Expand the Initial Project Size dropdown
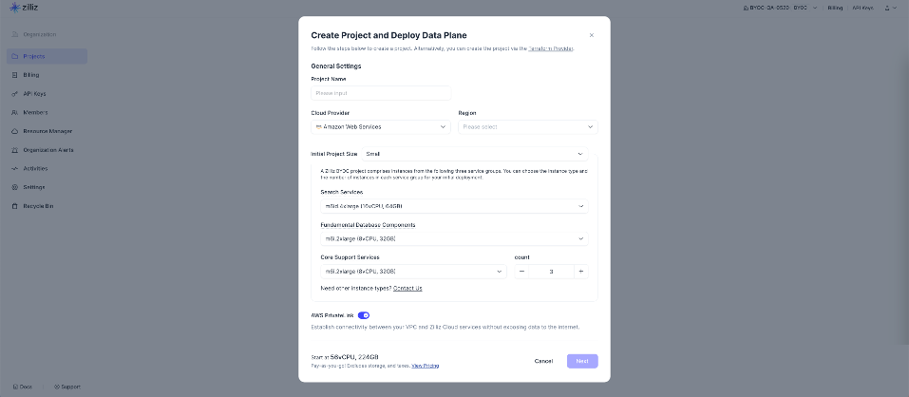This screenshot has width=909, height=397. [x=475, y=154]
